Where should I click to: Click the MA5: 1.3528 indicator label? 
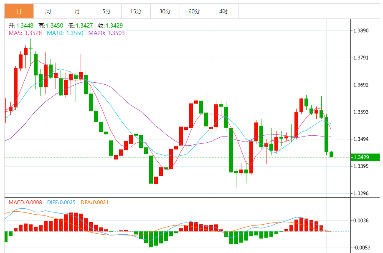point(25,33)
